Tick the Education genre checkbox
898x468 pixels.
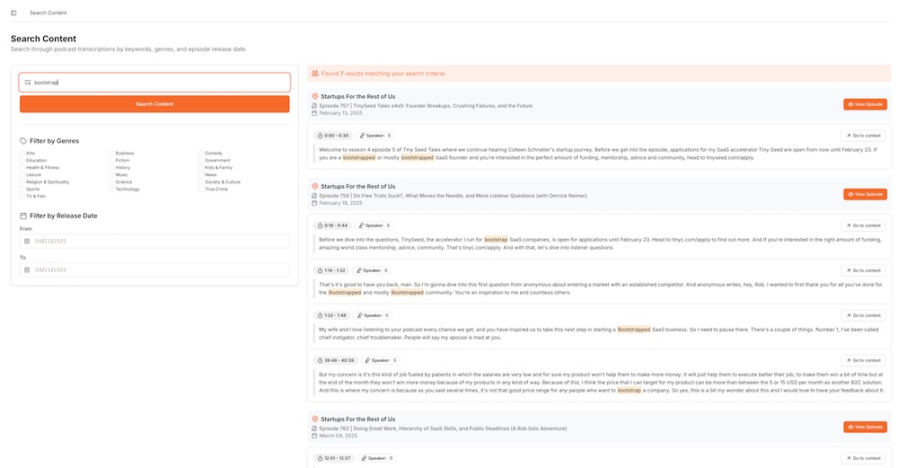(x=22, y=161)
